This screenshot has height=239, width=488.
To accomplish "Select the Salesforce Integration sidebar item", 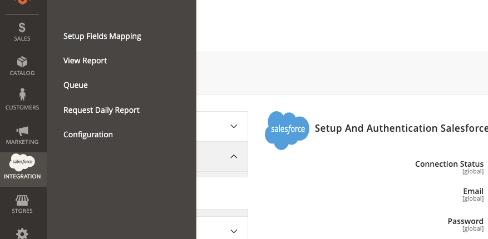I will [22, 170].
